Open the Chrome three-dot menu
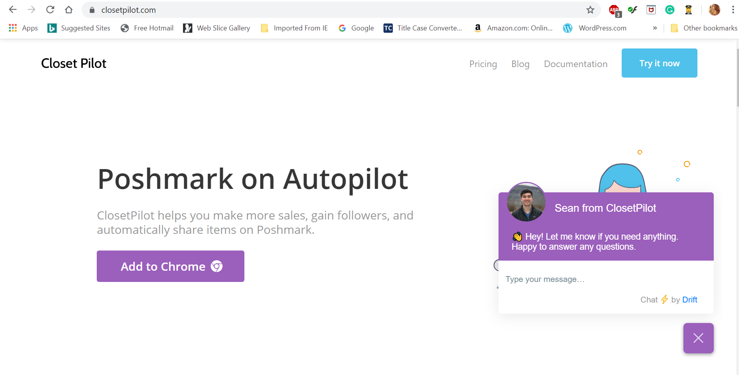The width and height of the screenshot is (739, 375). point(733,10)
